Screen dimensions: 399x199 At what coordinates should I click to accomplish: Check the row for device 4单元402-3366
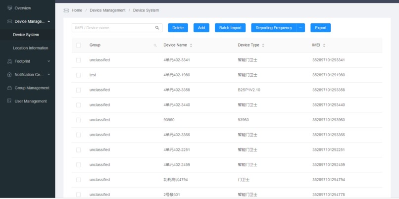pyautogui.click(x=78, y=135)
